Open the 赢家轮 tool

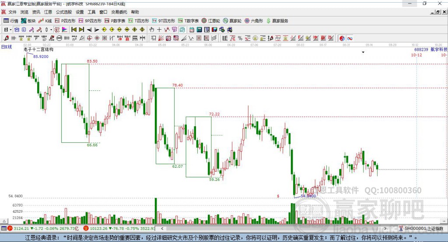232,21
